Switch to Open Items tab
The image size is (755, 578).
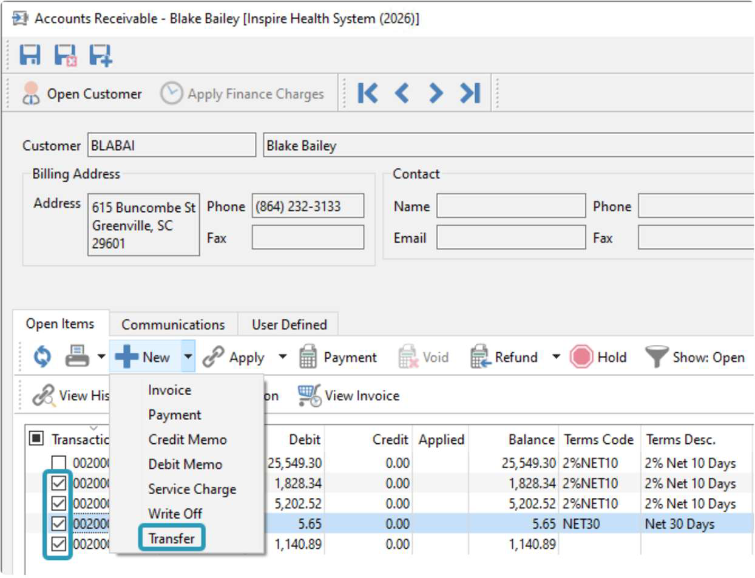coord(60,324)
